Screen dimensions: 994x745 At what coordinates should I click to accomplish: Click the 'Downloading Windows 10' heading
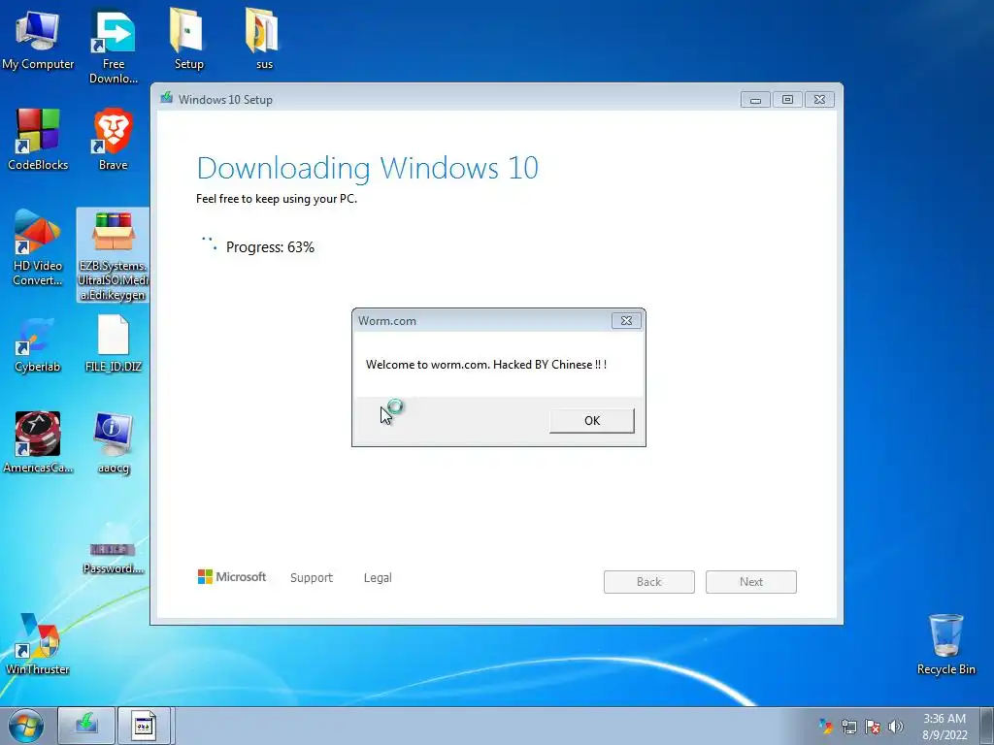(368, 168)
